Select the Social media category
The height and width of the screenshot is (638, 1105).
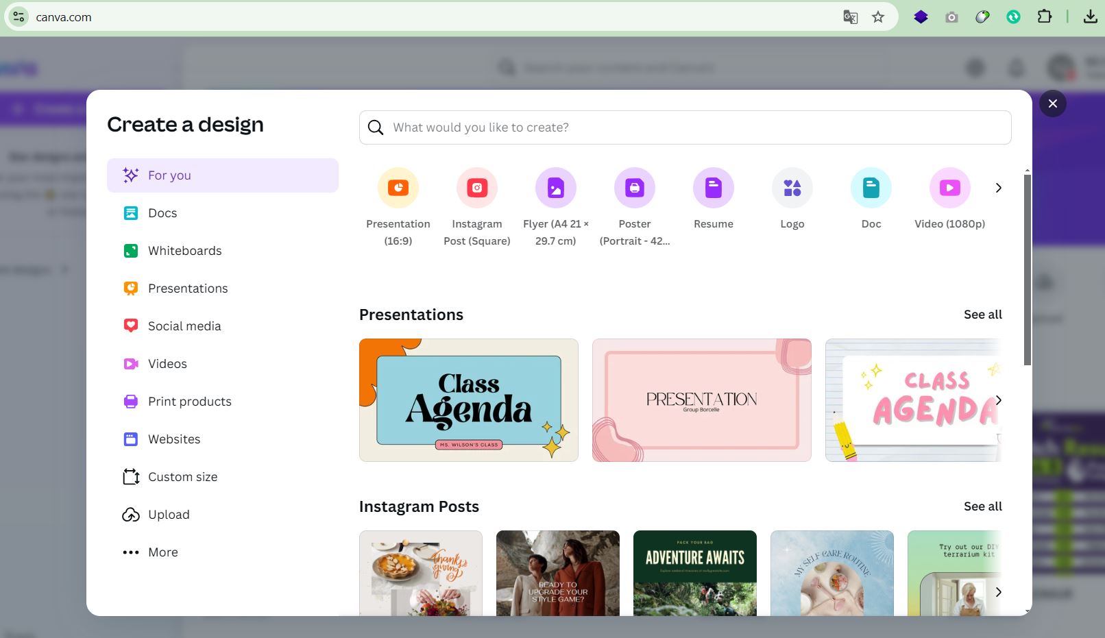223,326
